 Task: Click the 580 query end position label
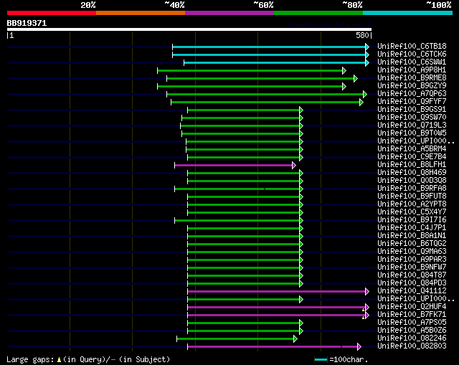[362, 35]
